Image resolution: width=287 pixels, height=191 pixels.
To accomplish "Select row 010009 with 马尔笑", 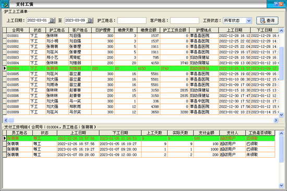I will pos(140,112).
